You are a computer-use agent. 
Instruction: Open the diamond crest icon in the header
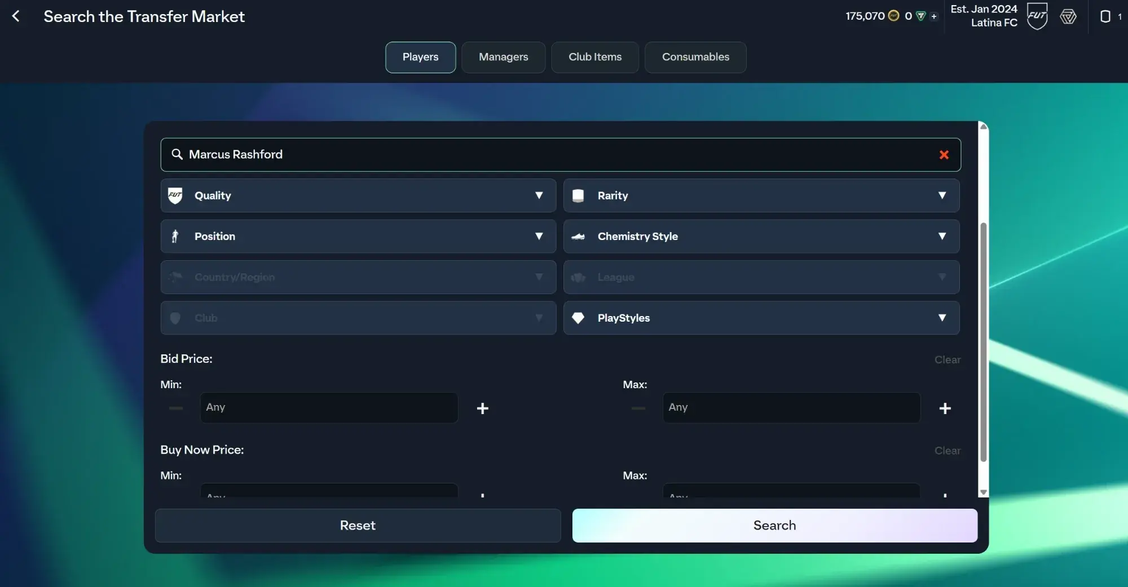pos(1068,16)
